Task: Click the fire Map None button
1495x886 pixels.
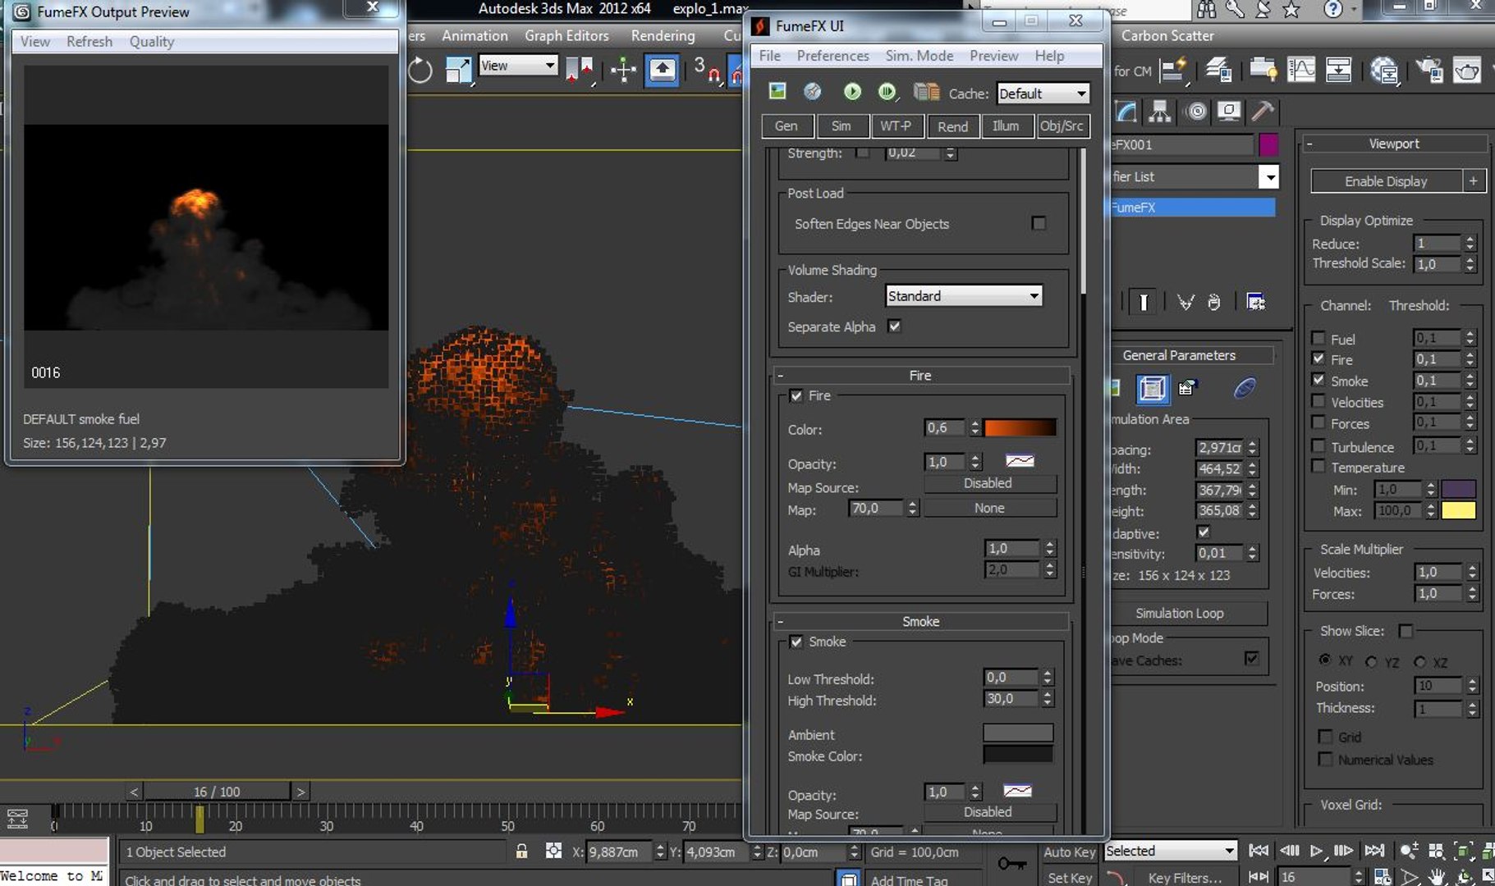Action: (989, 509)
